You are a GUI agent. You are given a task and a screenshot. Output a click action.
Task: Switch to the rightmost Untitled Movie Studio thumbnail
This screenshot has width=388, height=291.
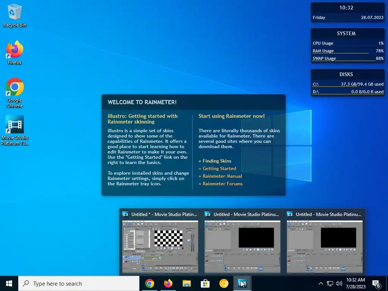coord(325,247)
